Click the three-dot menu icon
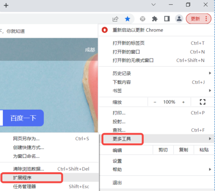 206,18
